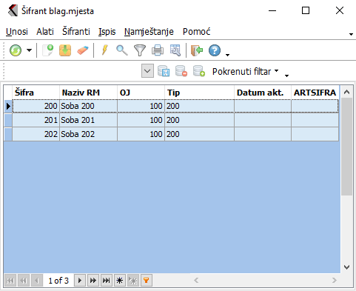Click the eraser delete icon
The width and height of the screenshot is (356, 291).
83,50
